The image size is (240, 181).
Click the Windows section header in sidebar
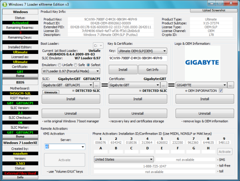[20, 12]
